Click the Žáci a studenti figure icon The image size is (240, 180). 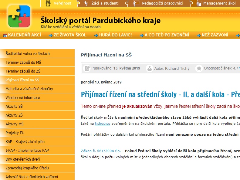coord(86,3)
